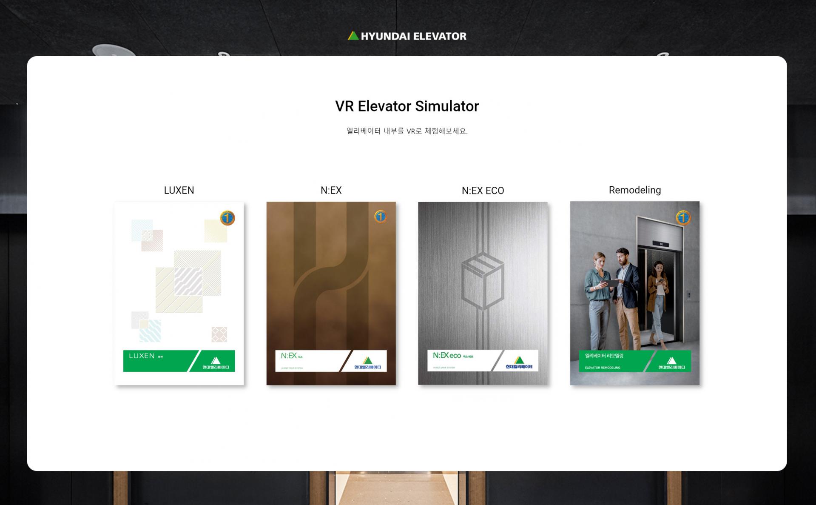Click the gold number-1 badge on N:EX cover

pos(380,217)
